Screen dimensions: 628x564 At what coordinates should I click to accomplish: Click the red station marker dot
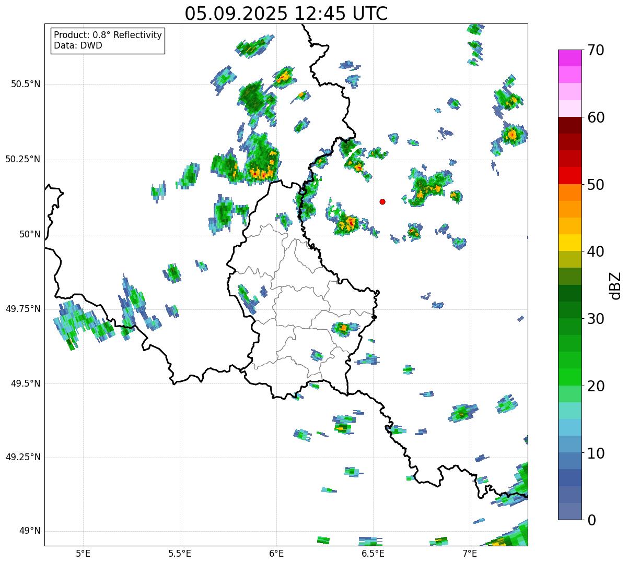pos(382,201)
